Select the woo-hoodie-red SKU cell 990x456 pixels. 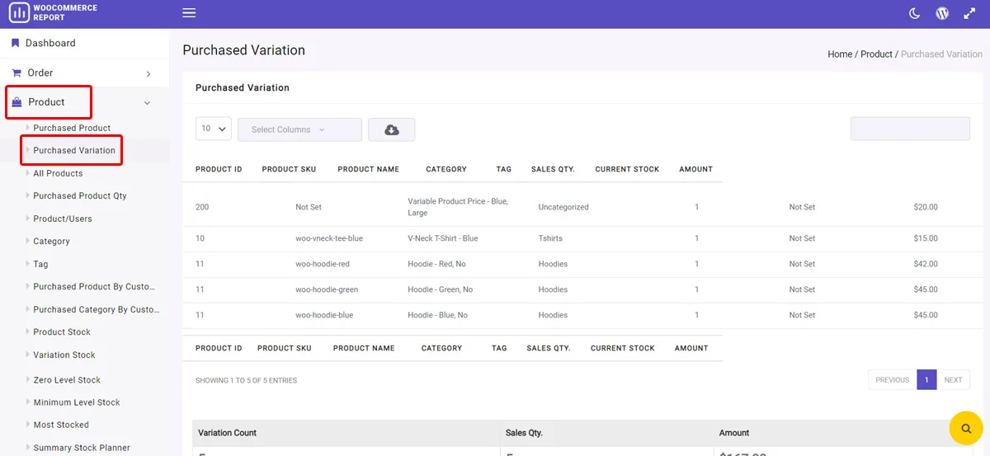coord(323,264)
